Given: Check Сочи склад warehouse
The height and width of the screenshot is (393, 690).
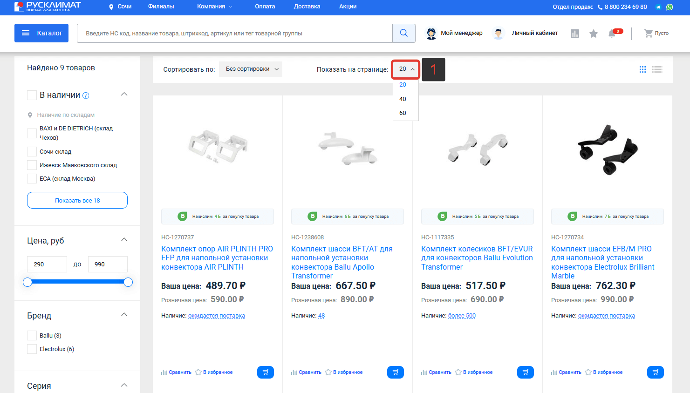Looking at the screenshot, I should [32, 151].
